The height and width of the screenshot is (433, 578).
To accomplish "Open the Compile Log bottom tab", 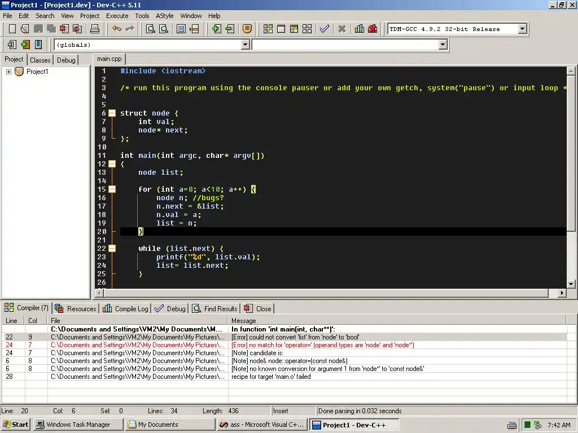I will 125,308.
